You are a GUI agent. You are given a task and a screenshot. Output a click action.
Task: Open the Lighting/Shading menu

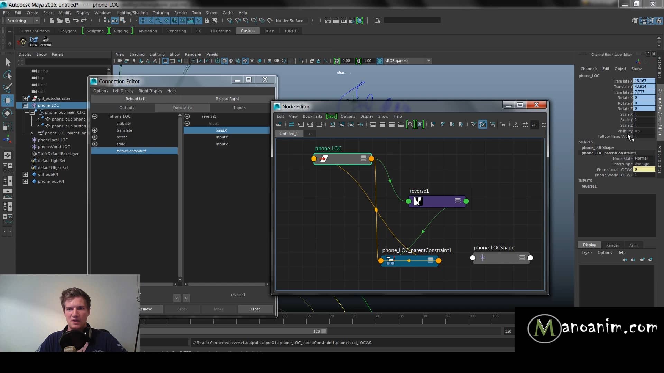coord(132,13)
